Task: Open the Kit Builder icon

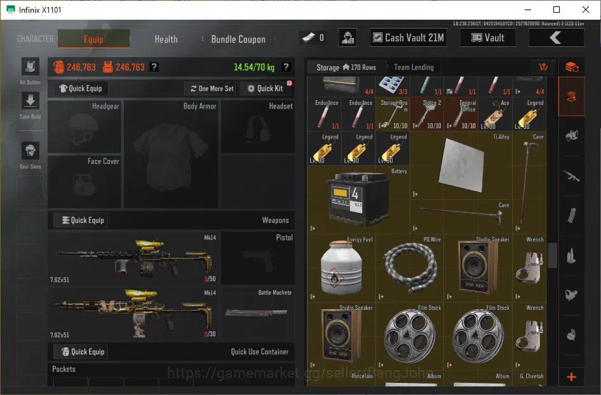Action: click(30, 67)
